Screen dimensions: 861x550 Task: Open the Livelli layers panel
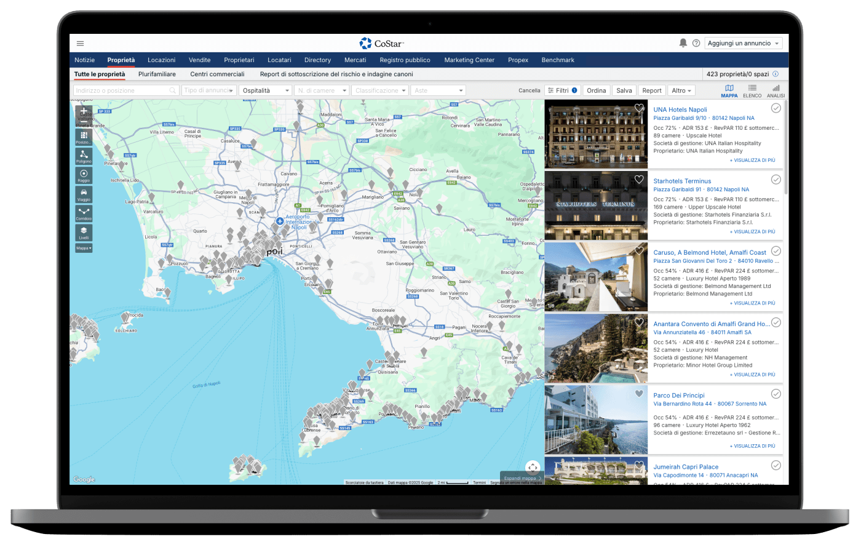[84, 233]
